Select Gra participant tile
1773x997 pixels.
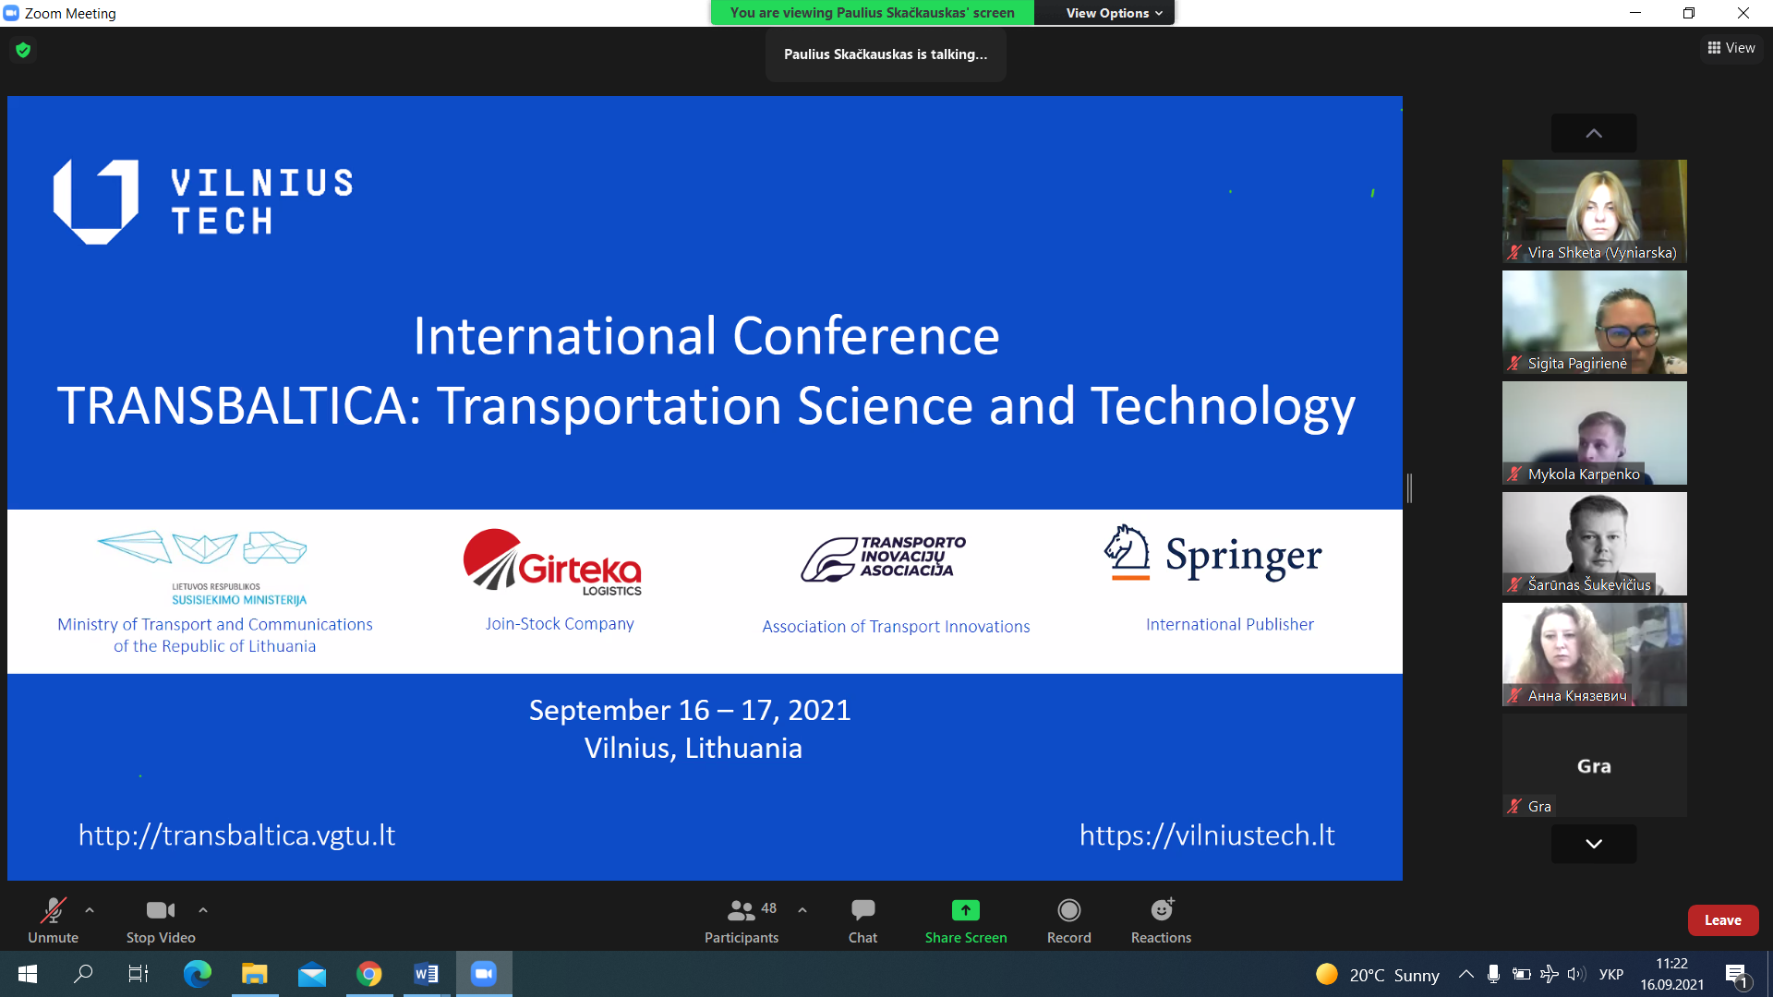point(1594,765)
